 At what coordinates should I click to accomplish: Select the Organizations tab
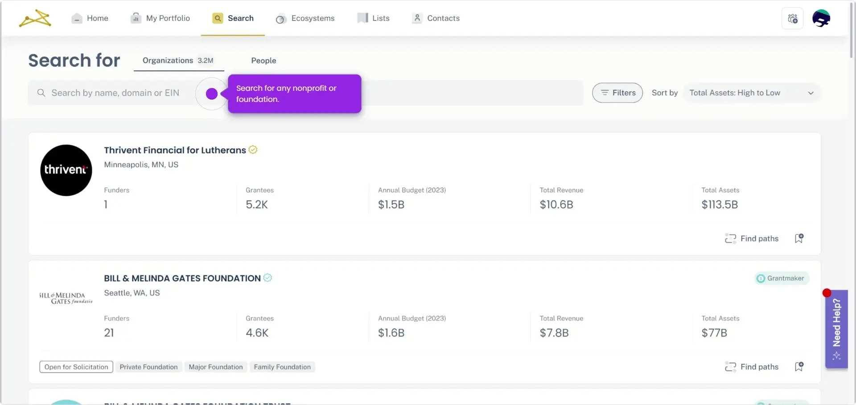point(178,61)
